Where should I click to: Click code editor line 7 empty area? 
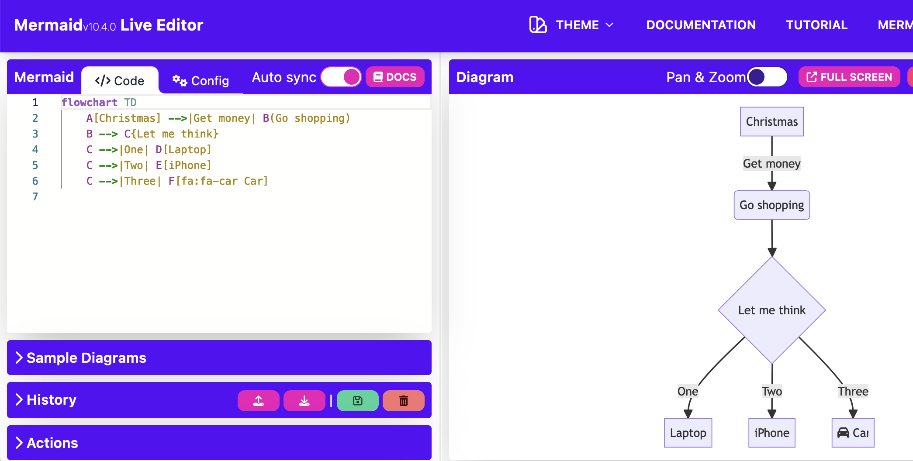pyautogui.click(x=218, y=197)
